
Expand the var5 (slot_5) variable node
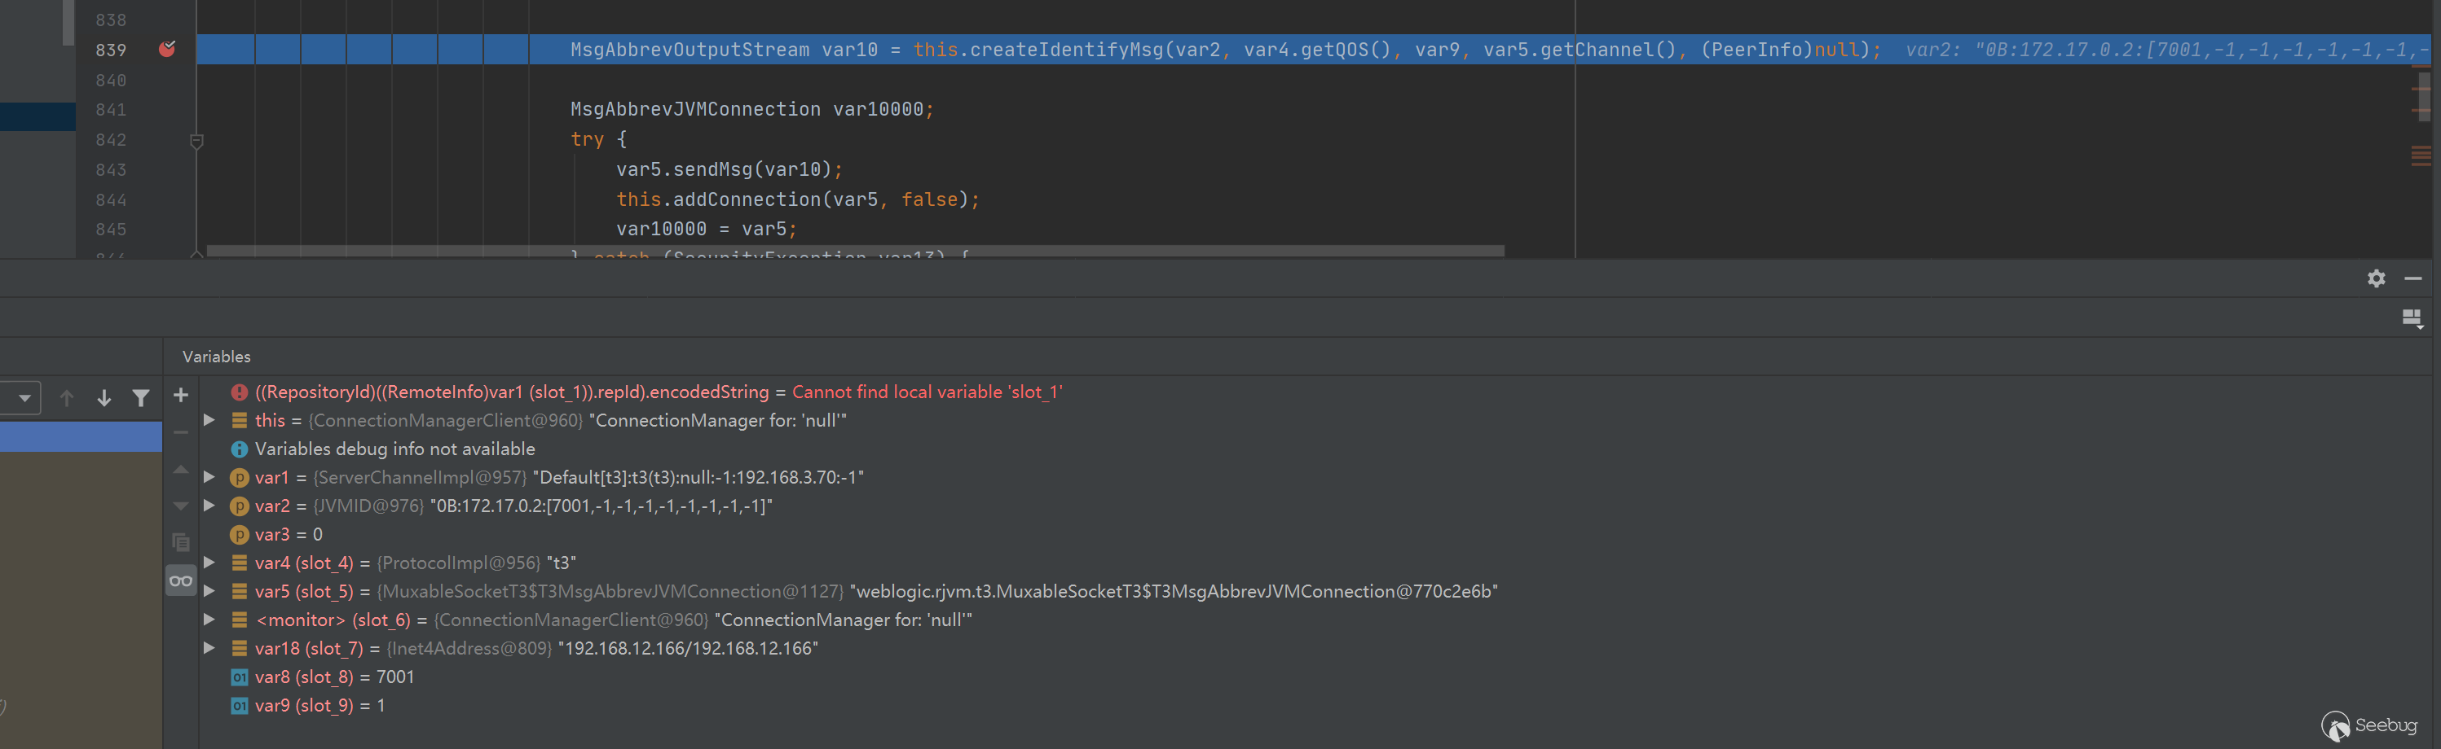pos(209,591)
